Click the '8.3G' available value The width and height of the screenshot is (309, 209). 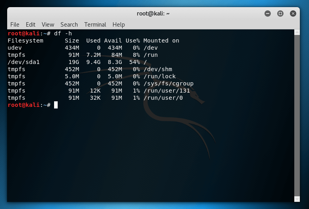115,62
